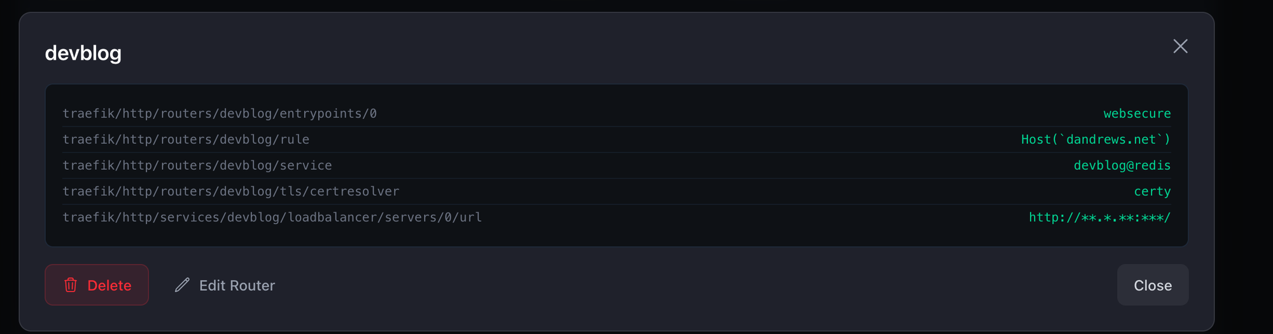Click the websecure value
1273x334 pixels.
(1137, 114)
